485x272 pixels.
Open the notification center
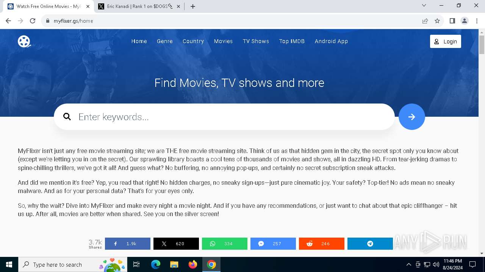tap(472, 264)
